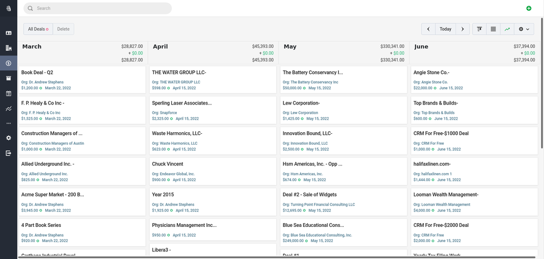Open the Innovation Bound, LLC- deal title
544x259 pixels.
[x=308, y=133]
